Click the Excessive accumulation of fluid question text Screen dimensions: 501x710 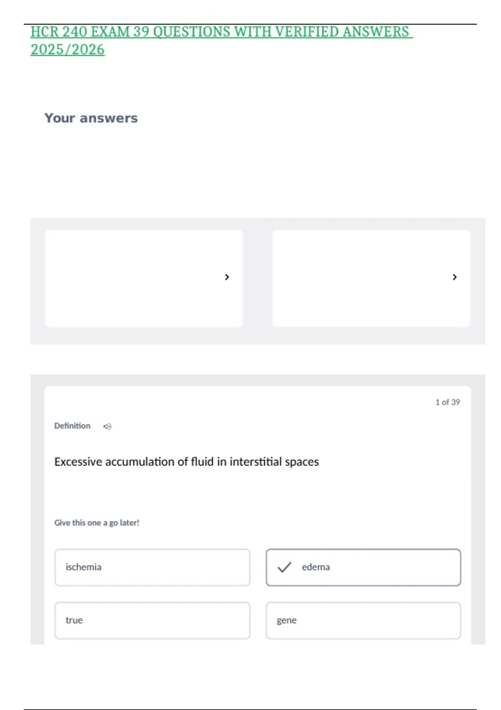pyautogui.click(x=187, y=461)
